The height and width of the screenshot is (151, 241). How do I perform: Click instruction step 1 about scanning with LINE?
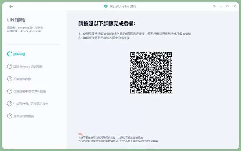[134, 34]
